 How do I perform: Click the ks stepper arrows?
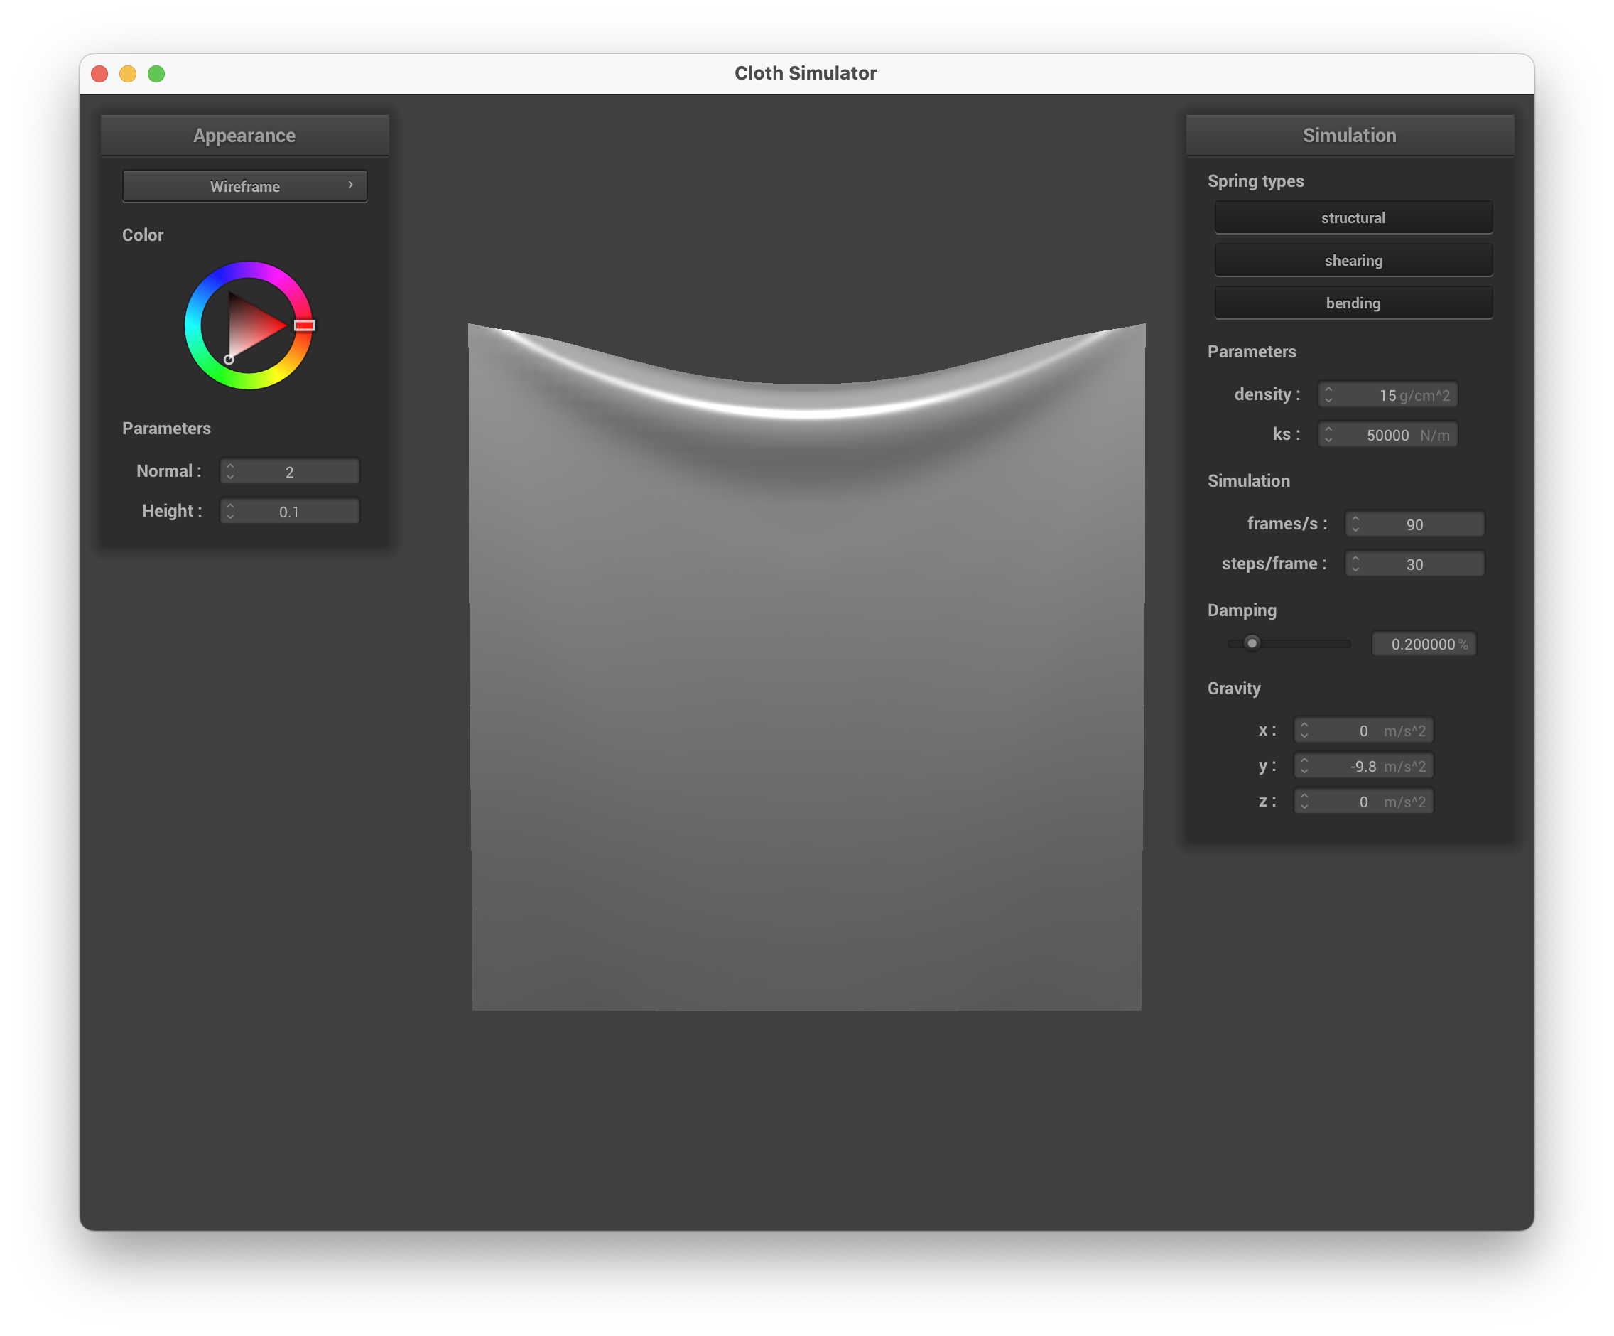tap(1328, 434)
